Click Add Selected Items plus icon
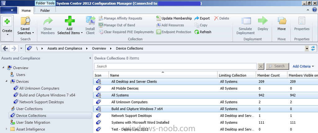 pos(70,21)
